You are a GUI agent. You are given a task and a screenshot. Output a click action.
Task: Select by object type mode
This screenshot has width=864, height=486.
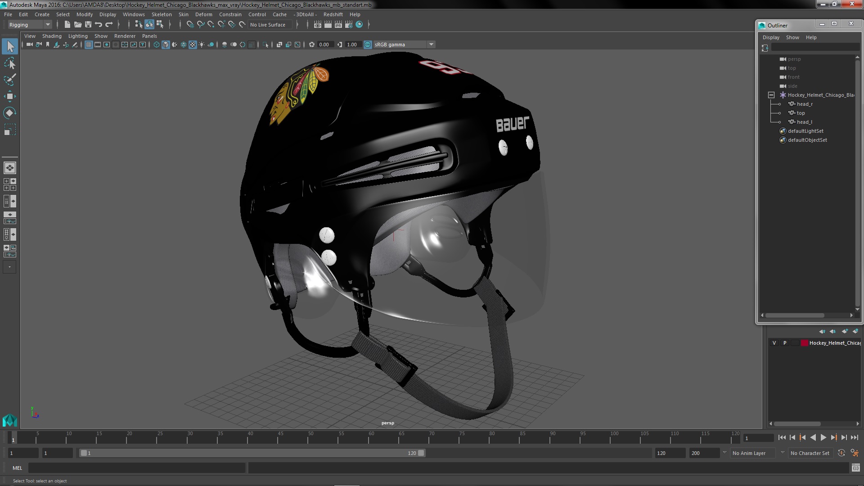(x=149, y=25)
